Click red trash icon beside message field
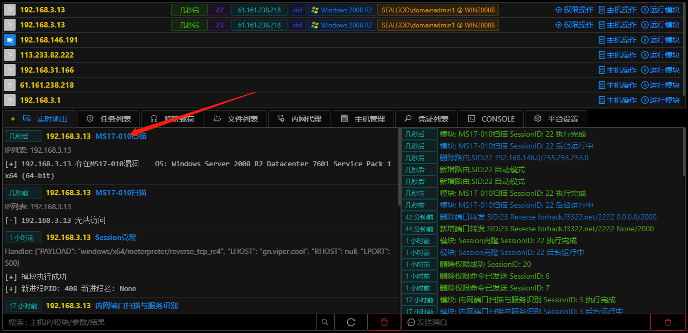The height and width of the screenshot is (333, 688). pyautogui.click(x=668, y=322)
